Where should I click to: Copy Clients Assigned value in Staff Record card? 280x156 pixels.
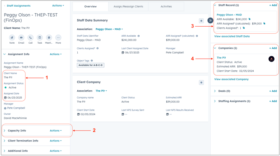tap(244, 28)
